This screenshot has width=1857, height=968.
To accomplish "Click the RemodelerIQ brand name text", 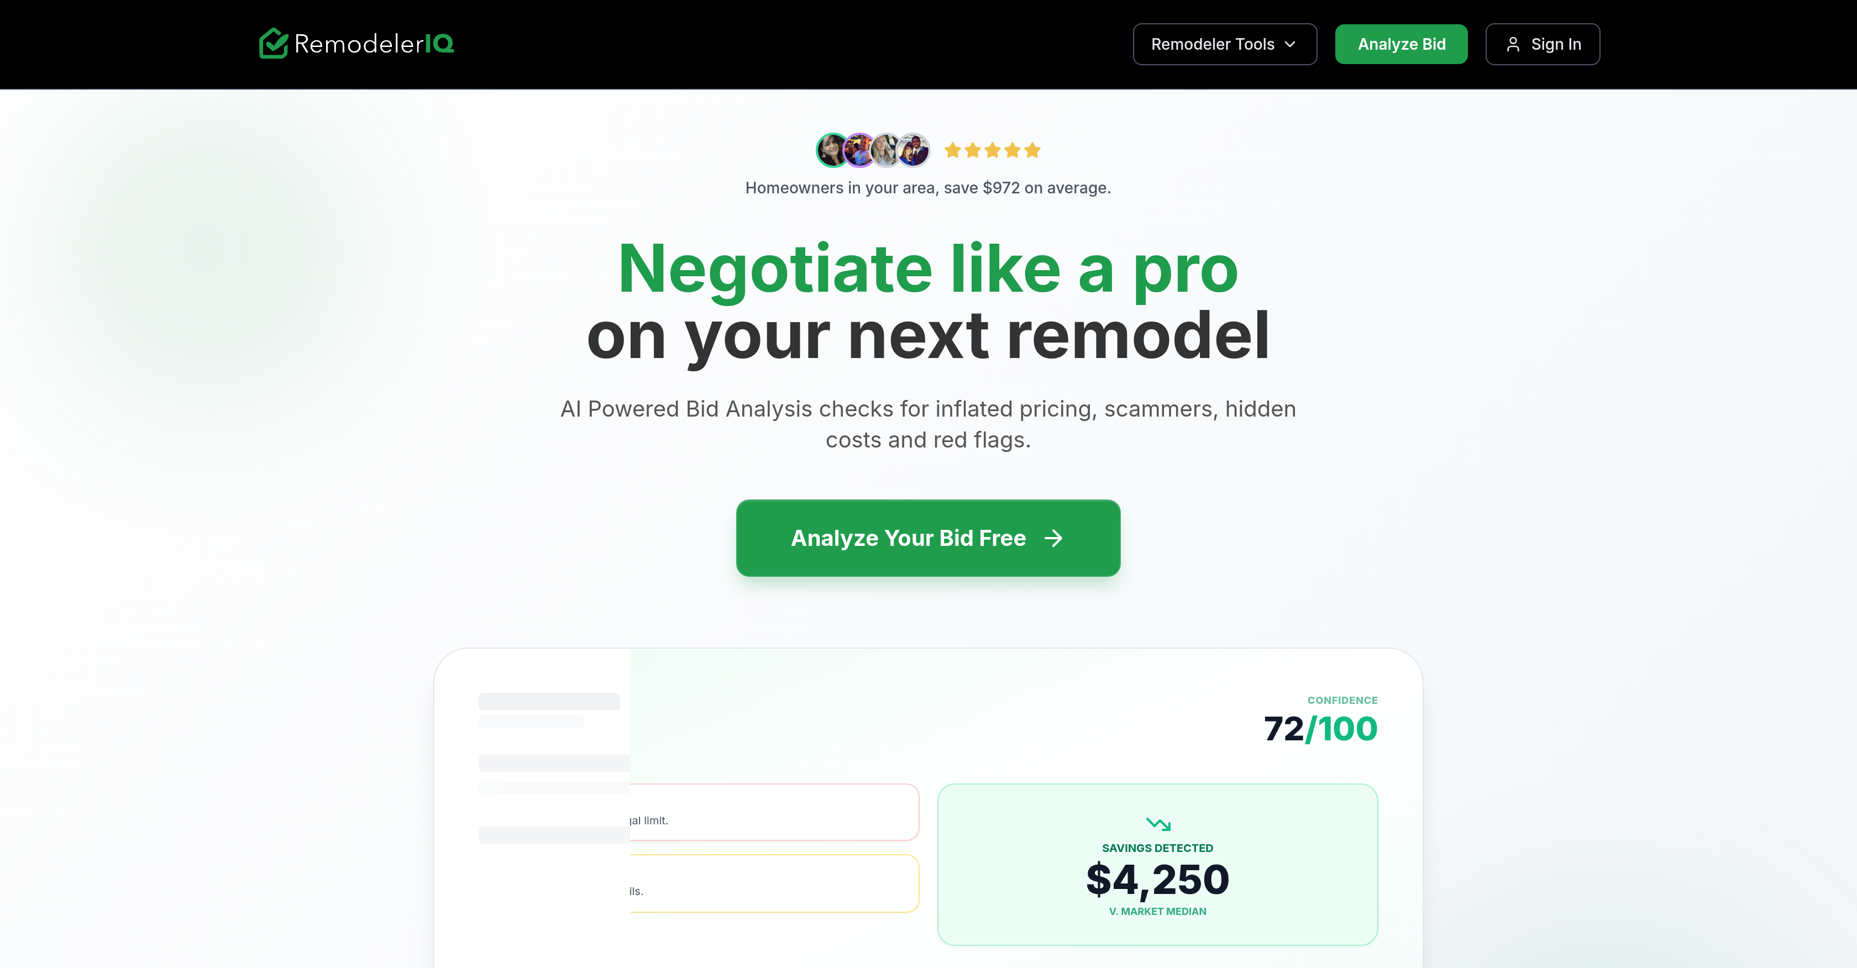I will (x=374, y=44).
